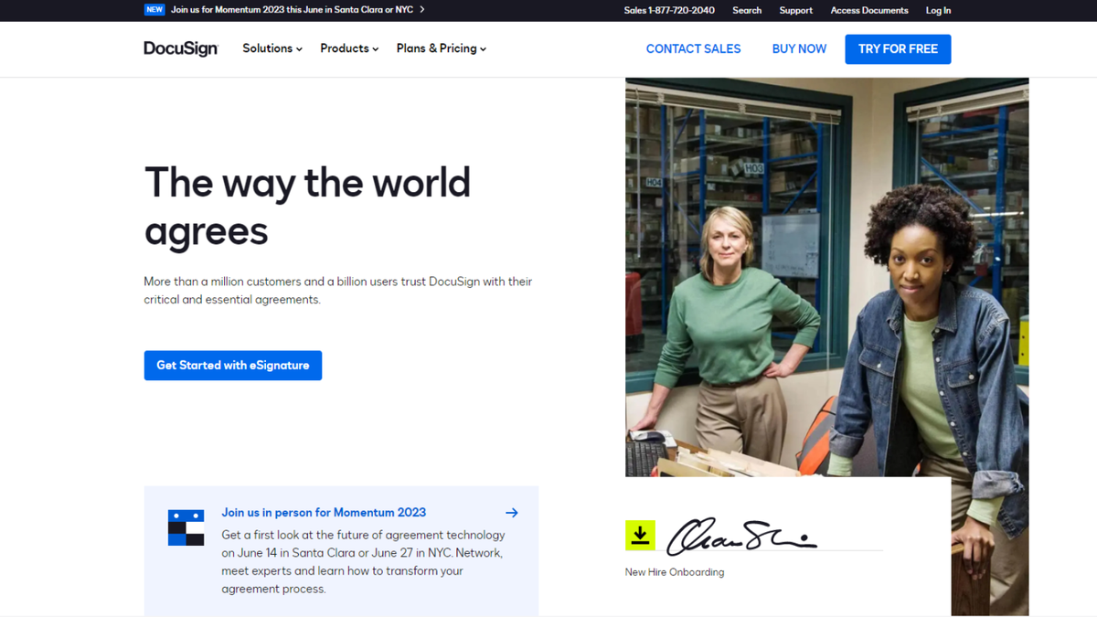This screenshot has height=617, width=1097.
Task: Open the Products dropdown menu
Action: 347,48
